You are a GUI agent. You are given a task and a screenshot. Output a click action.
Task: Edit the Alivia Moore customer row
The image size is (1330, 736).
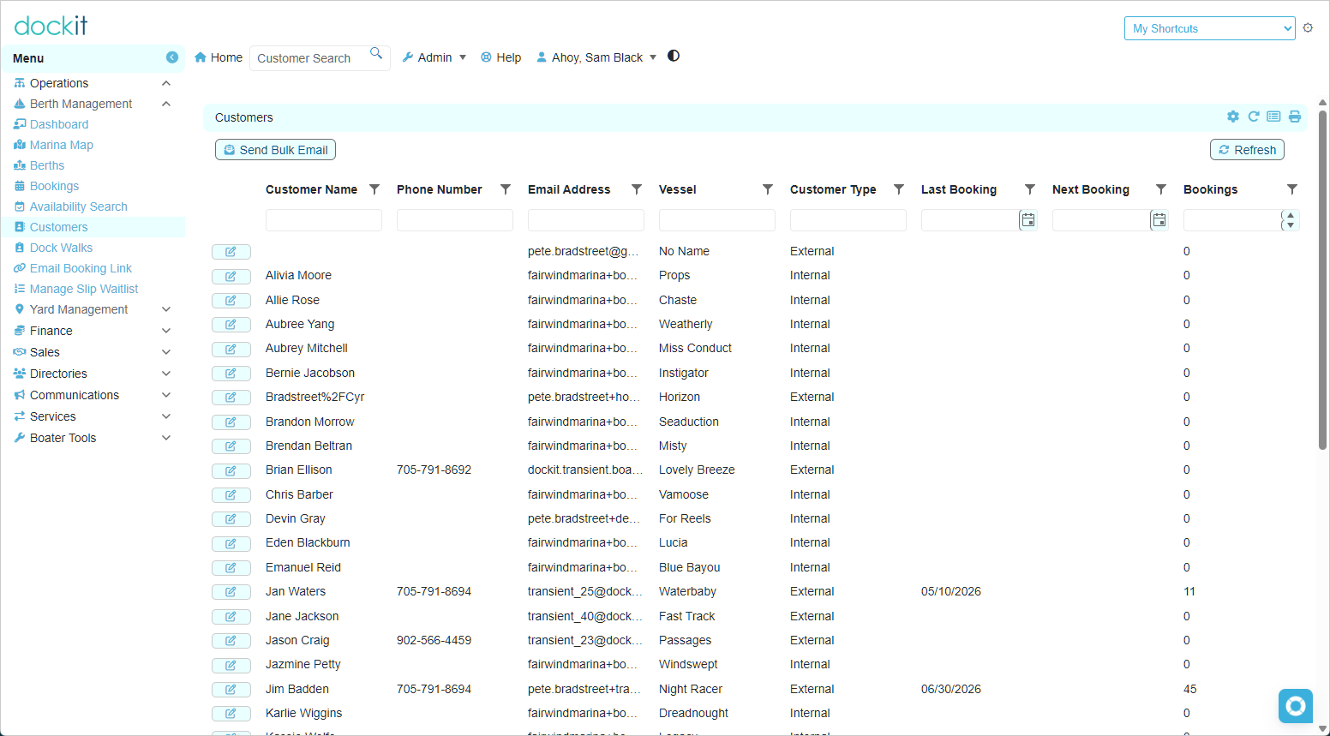(231, 276)
